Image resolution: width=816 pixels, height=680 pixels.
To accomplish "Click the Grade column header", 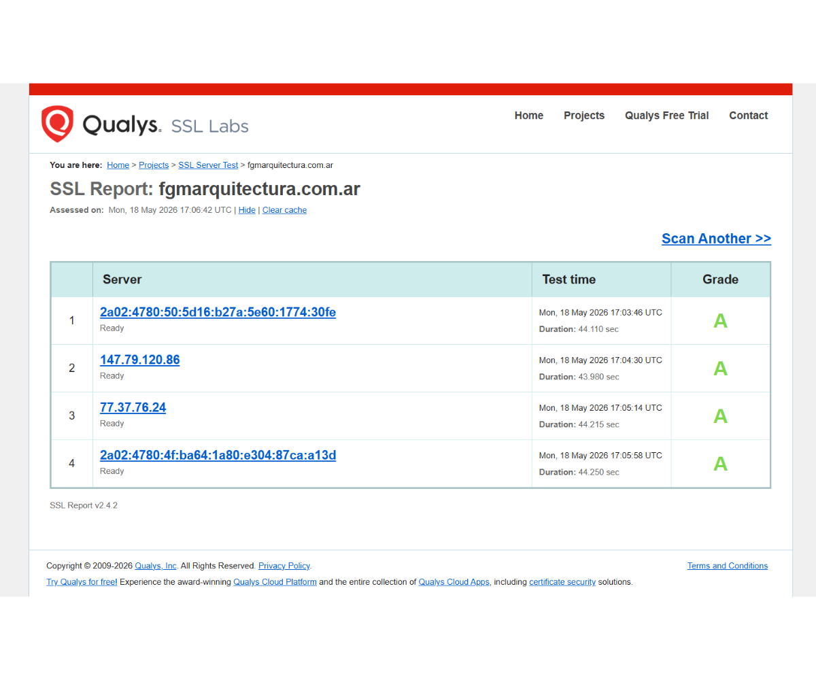I will [x=720, y=279].
